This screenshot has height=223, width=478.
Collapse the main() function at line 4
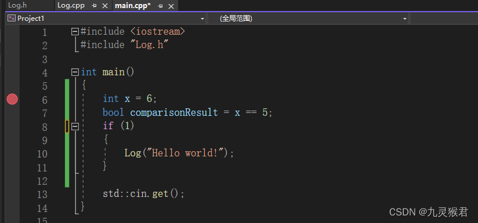click(x=75, y=72)
